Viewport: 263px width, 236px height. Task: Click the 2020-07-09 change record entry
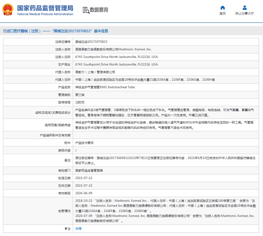[165, 218]
